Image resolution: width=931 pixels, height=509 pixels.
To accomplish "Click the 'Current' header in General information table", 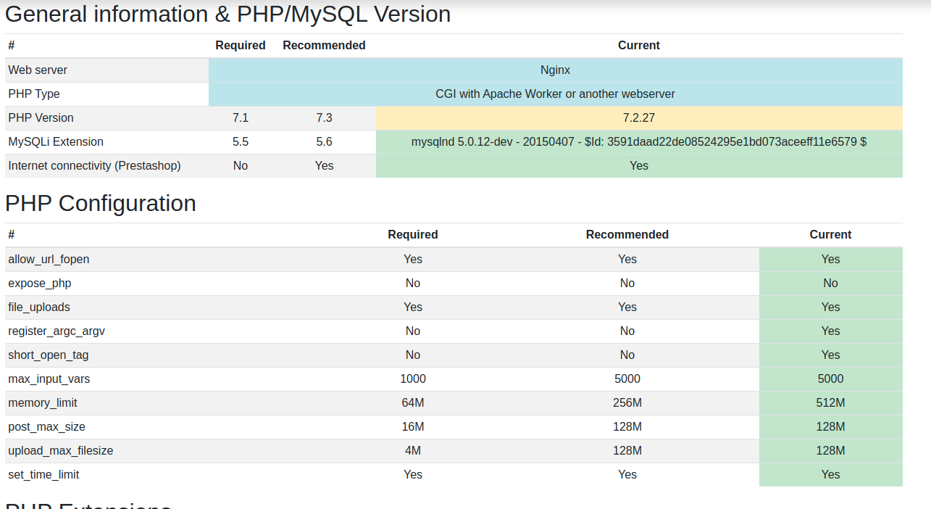I will pos(639,46).
